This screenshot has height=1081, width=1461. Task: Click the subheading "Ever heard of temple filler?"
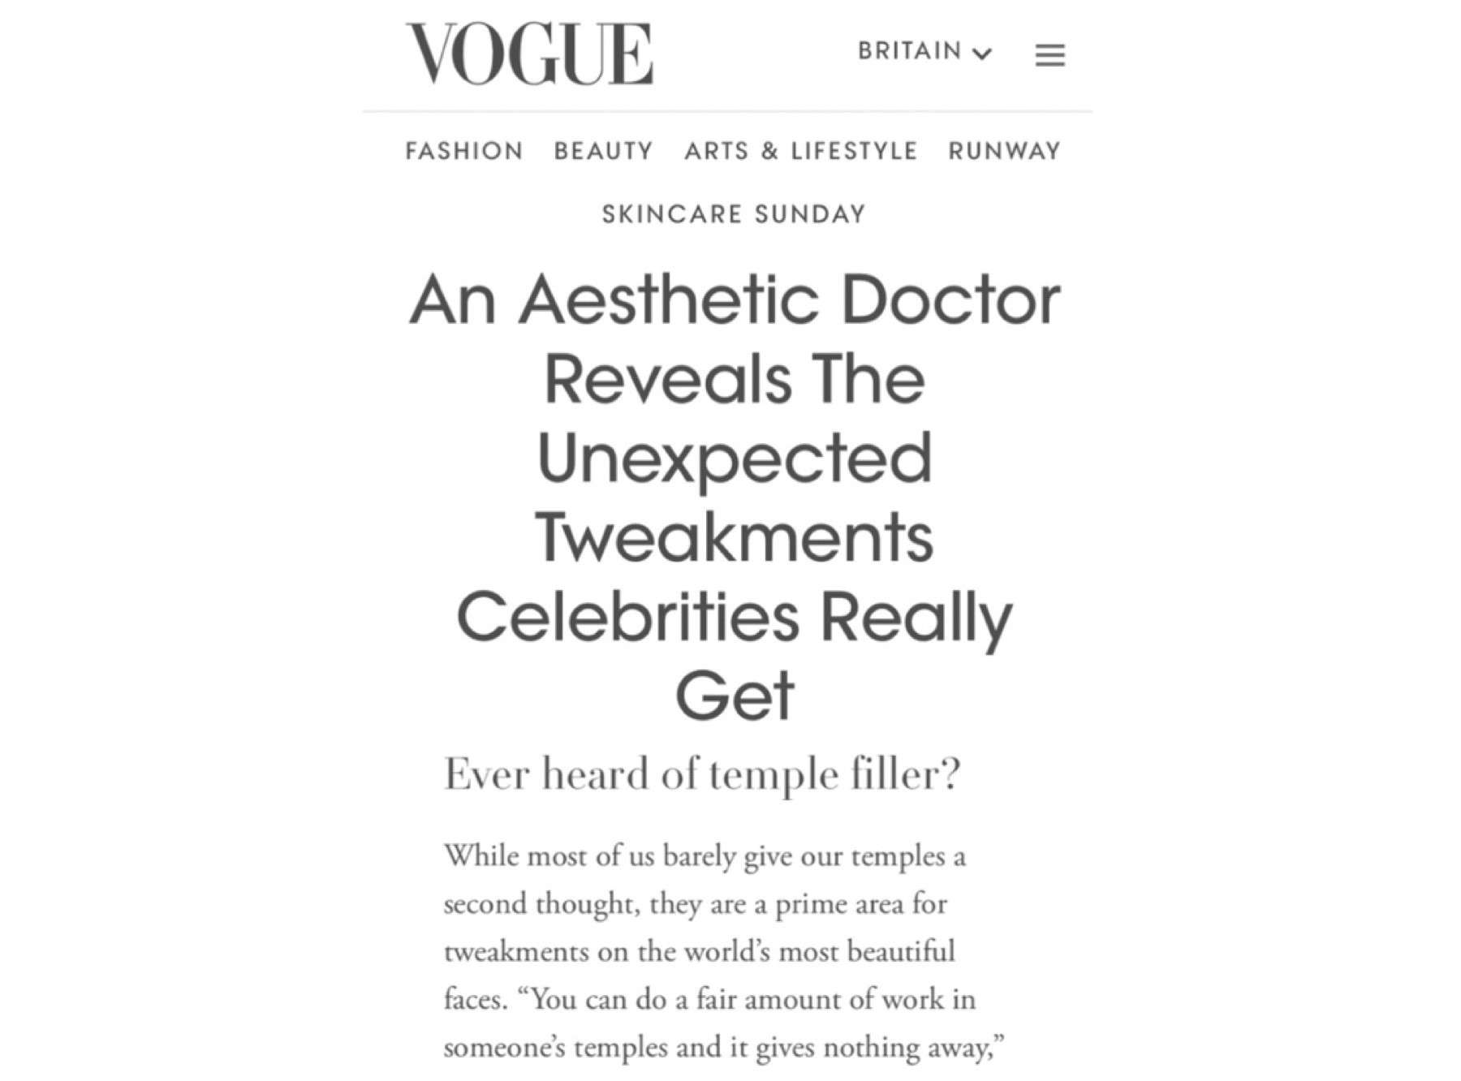pos(701,774)
